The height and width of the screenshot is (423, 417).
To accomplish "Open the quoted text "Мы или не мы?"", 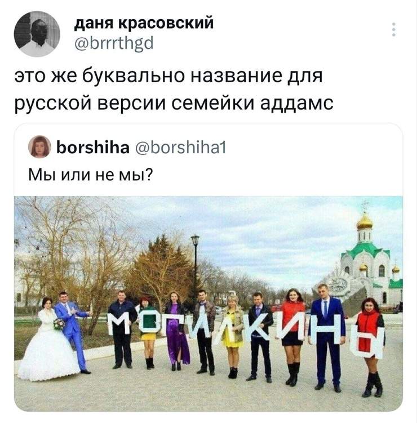I will (x=90, y=175).
